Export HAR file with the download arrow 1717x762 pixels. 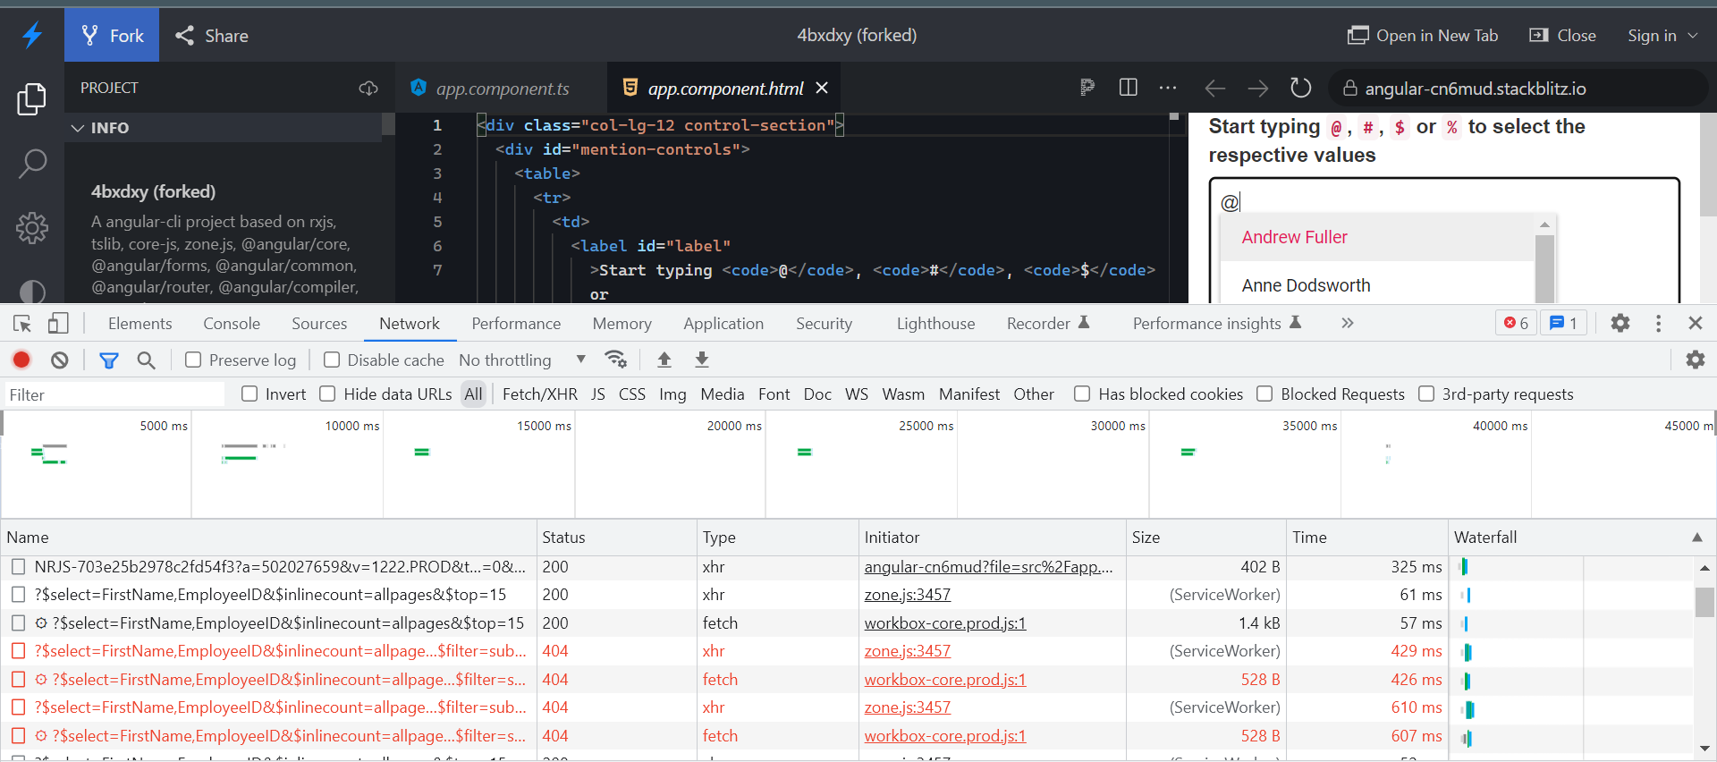[x=702, y=359]
